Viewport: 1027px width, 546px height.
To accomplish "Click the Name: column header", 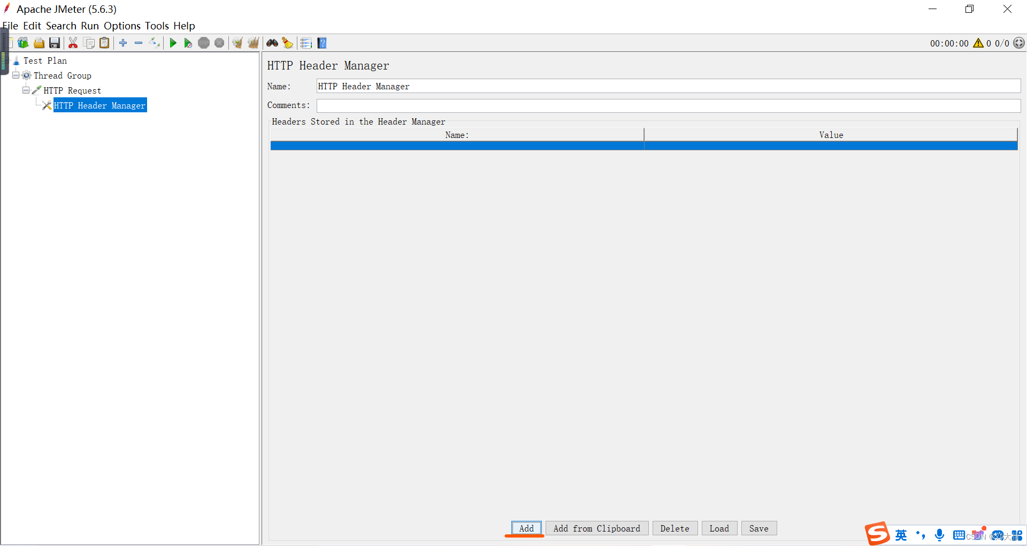I will coord(457,135).
